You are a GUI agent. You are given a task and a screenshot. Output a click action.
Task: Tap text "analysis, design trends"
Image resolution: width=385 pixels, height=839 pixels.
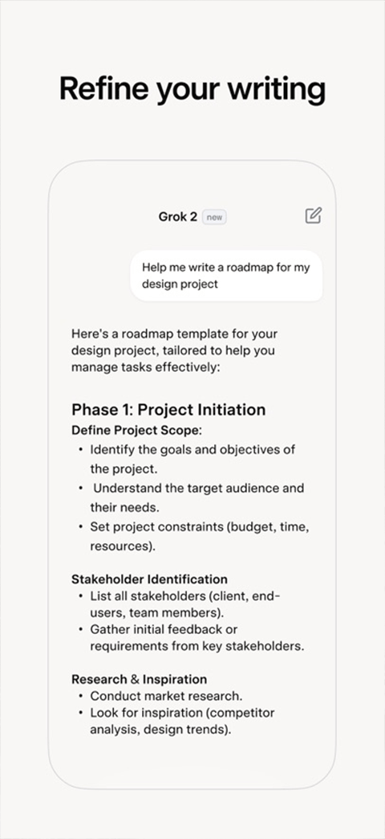pyautogui.click(x=160, y=730)
